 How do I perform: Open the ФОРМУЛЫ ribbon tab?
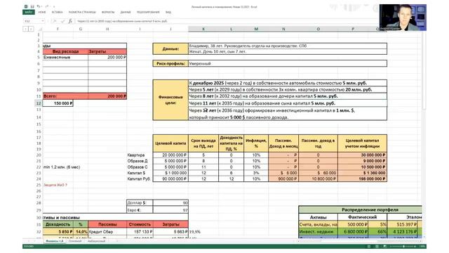[108, 12]
